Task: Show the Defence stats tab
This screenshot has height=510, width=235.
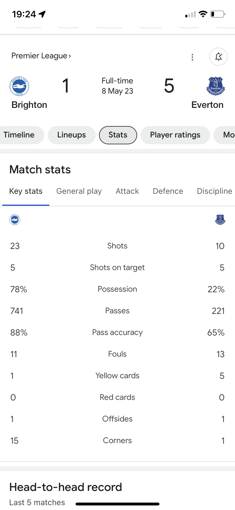Action: pos(168,191)
